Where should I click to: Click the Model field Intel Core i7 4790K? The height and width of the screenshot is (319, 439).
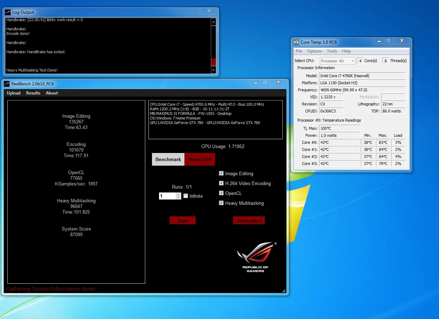coord(362,76)
